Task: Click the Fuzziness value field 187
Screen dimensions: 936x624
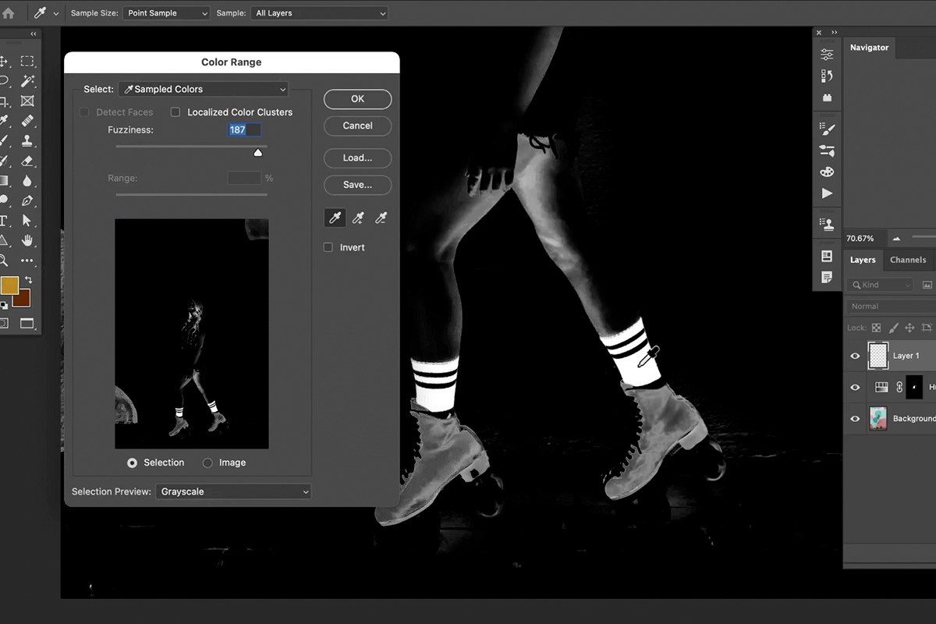Action: [244, 130]
